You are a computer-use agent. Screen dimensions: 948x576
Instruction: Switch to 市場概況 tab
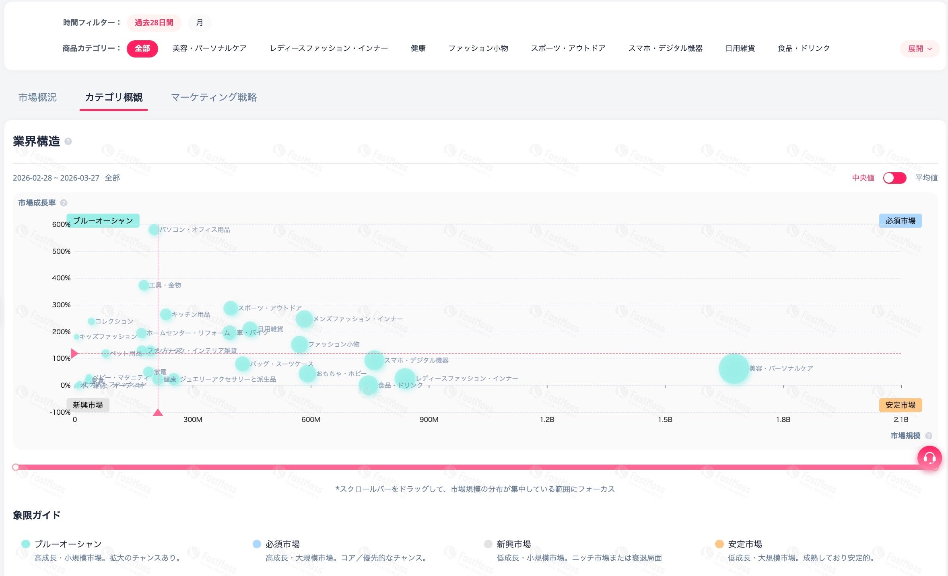(x=37, y=97)
